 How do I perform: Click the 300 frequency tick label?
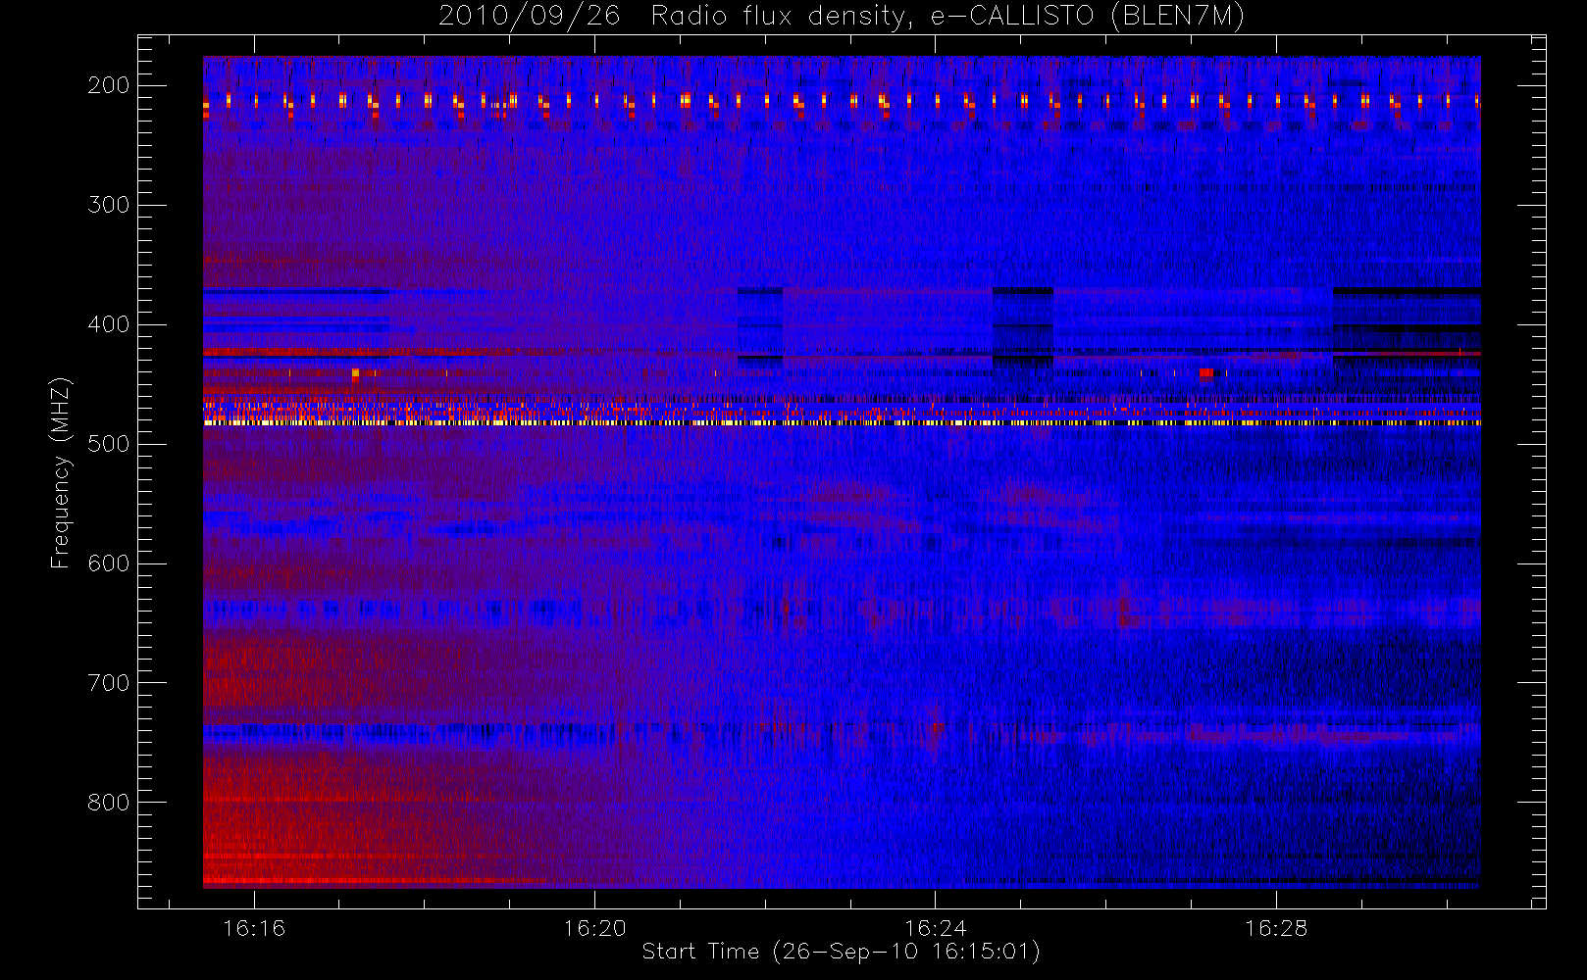(108, 205)
